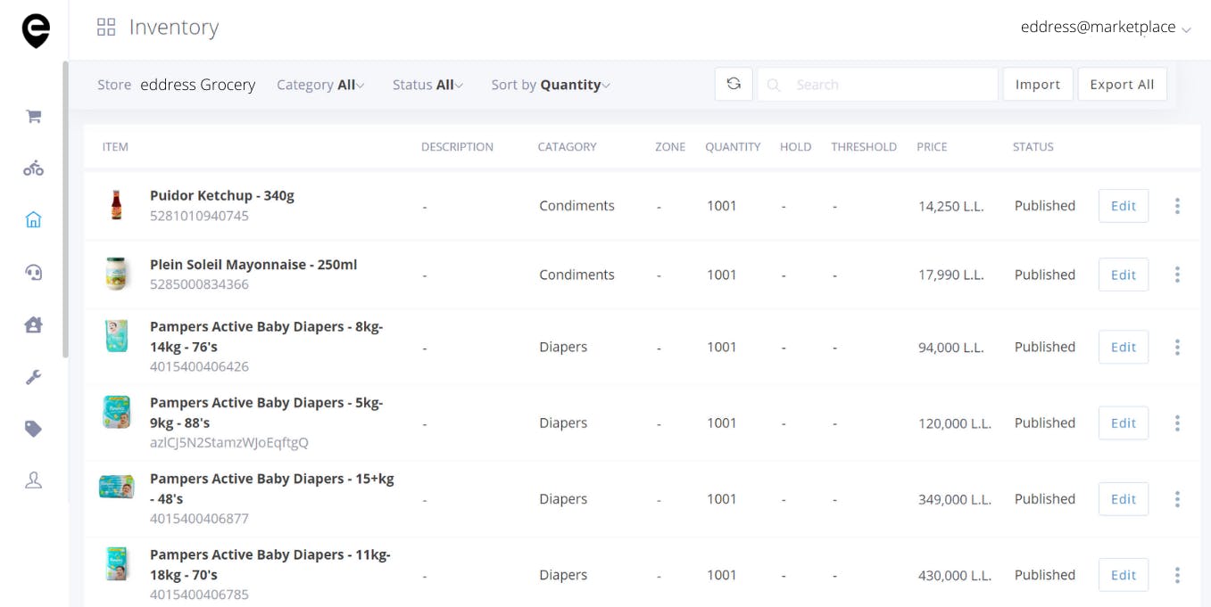This screenshot has width=1211, height=607.
Task: Open the shopping cart orders icon
Action: (x=34, y=116)
